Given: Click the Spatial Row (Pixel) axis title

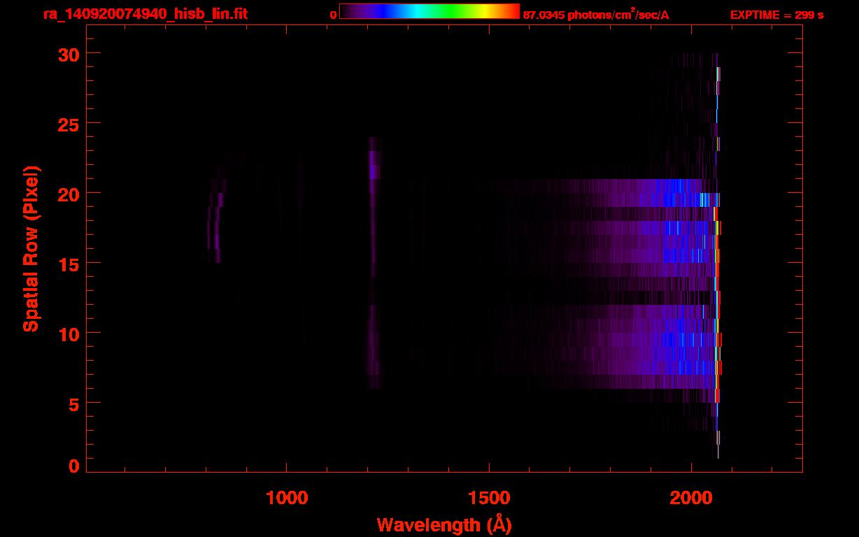Looking at the screenshot, I should tap(31, 249).
